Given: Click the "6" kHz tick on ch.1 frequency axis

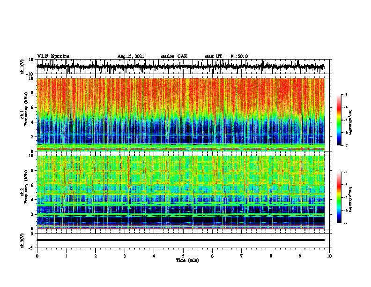Looking at the screenshot, I should click(x=32, y=107).
